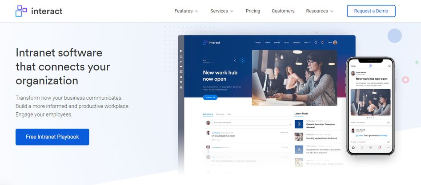Open the Customers page
Screen dimensions: 421x185
[283, 11]
